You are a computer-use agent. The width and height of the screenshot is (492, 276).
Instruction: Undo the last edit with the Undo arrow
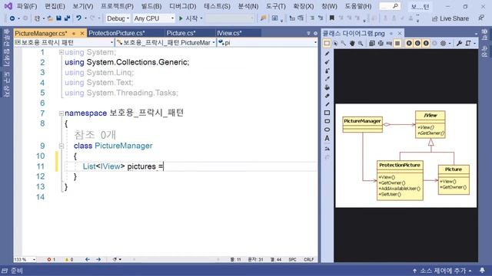pyautogui.click(x=78, y=18)
